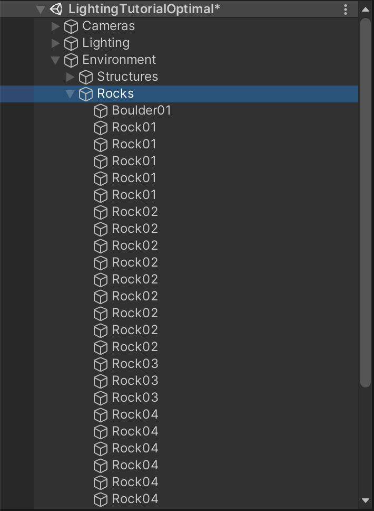374x511 pixels.
Task: Collapse the Rocks group
Action: click(x=70, y=94)
